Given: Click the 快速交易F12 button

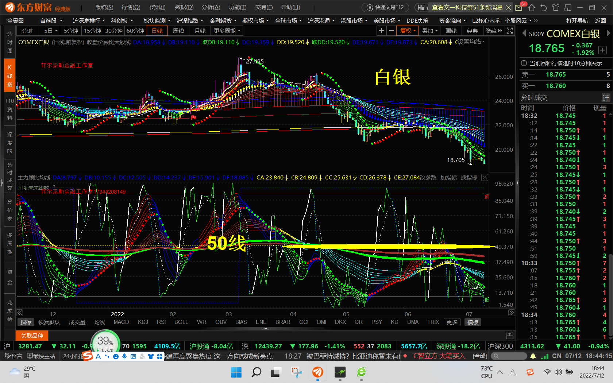Looking at the screenshot, I should 385,7.
